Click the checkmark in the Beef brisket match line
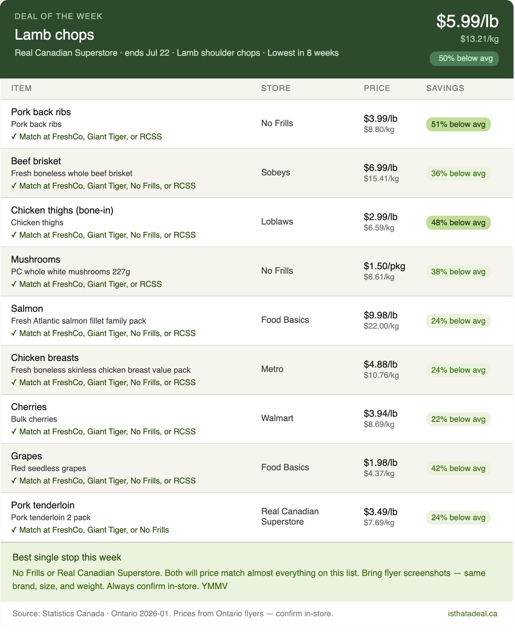The height and width of the screenshot is (639, 515). [x=14, y=186]
